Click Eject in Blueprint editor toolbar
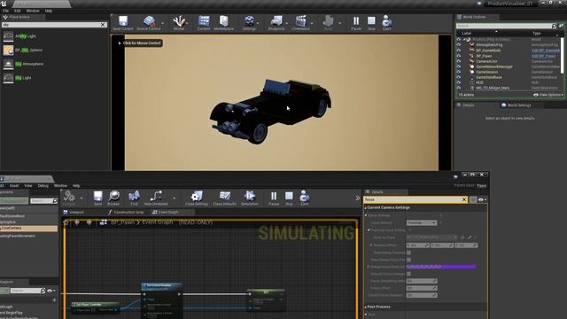This screenshot has width=567, height=319. 305,198
